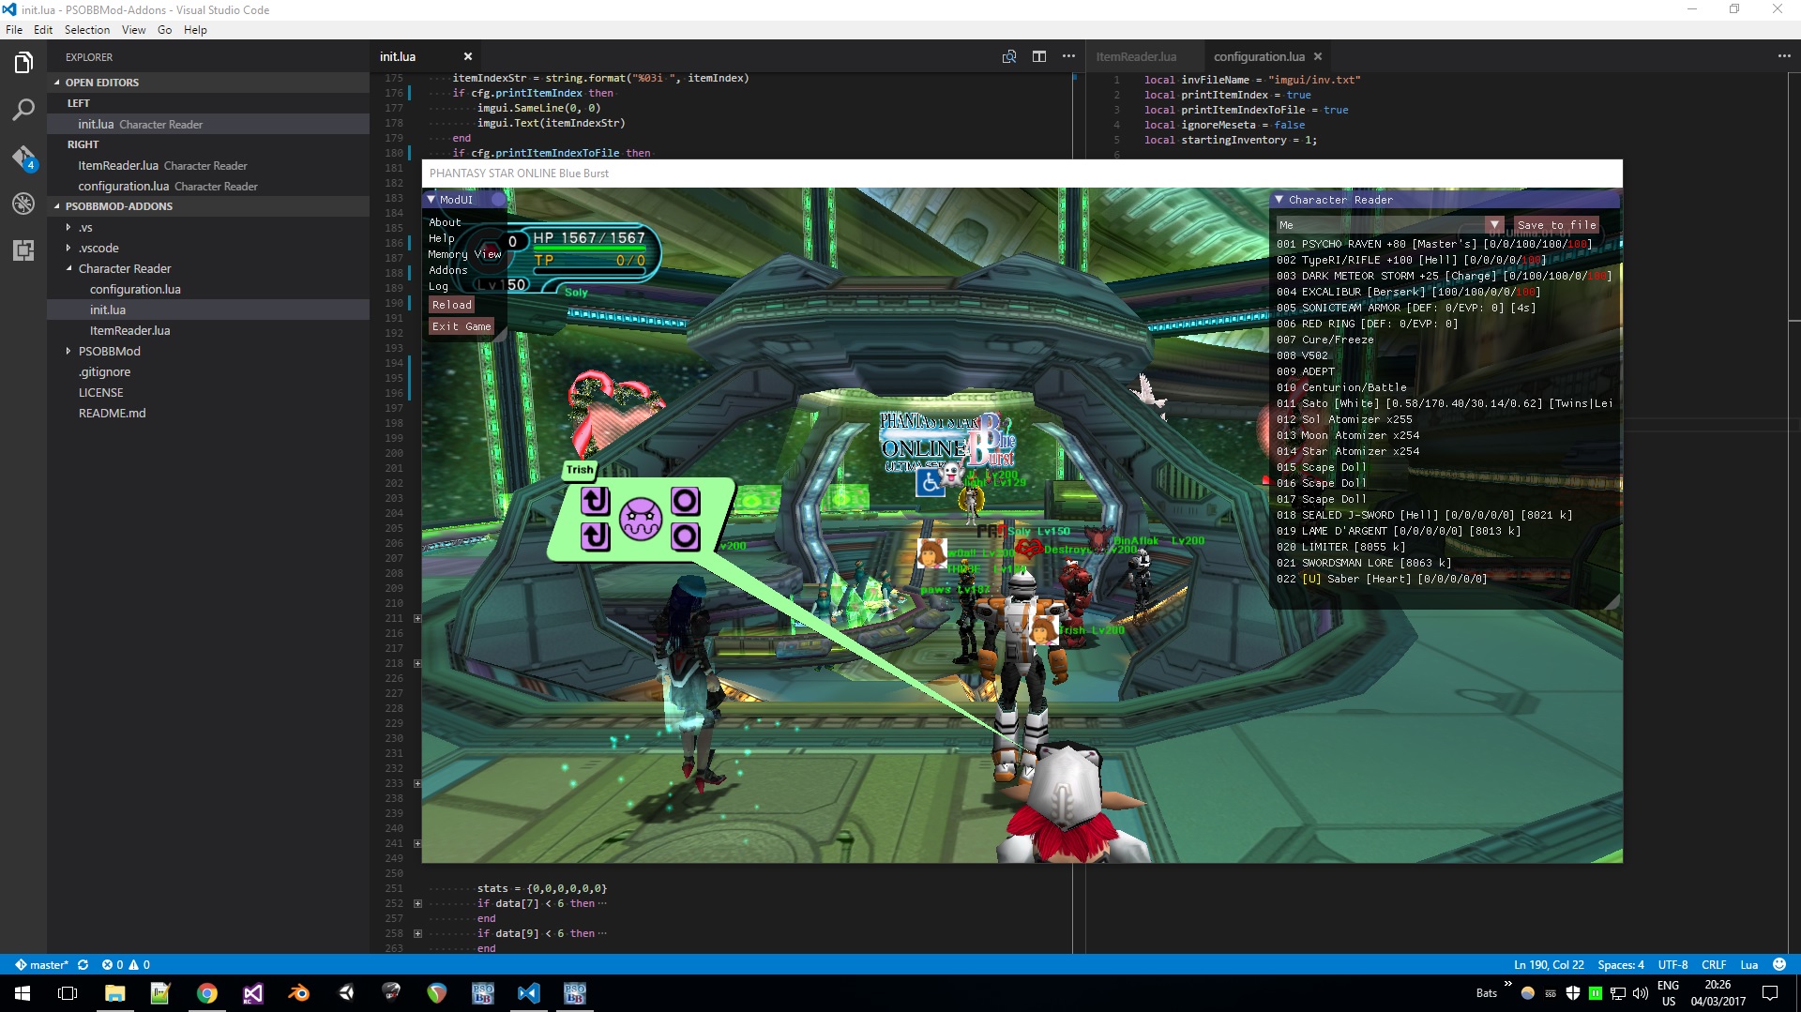The height and width of the screenshot is (1012, 1801).
Task: Change language mode Lua in status bar
Action: pyautogui.click(x=1748, y=965)
